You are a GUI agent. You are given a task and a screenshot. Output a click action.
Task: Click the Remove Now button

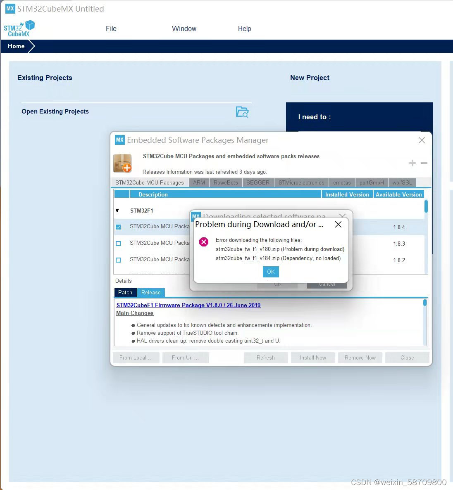click(x=360, y=357)
